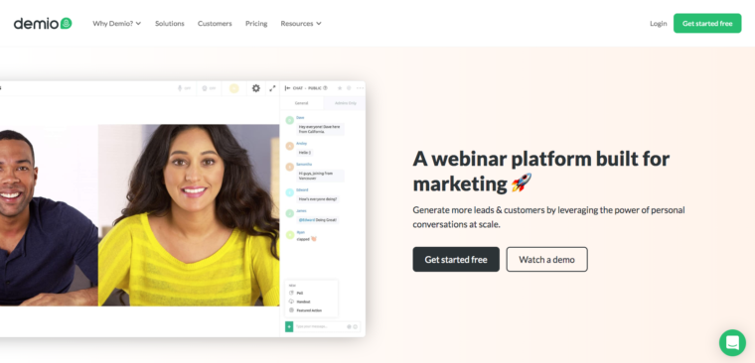Click the Watch a demo button
The width and height of the screenshot is (755, 363).
(x=547, y=260)
